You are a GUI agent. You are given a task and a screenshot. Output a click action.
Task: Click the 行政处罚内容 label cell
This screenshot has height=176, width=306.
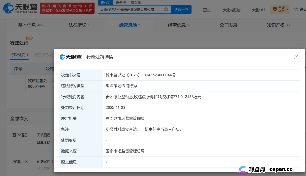point(81,97)
